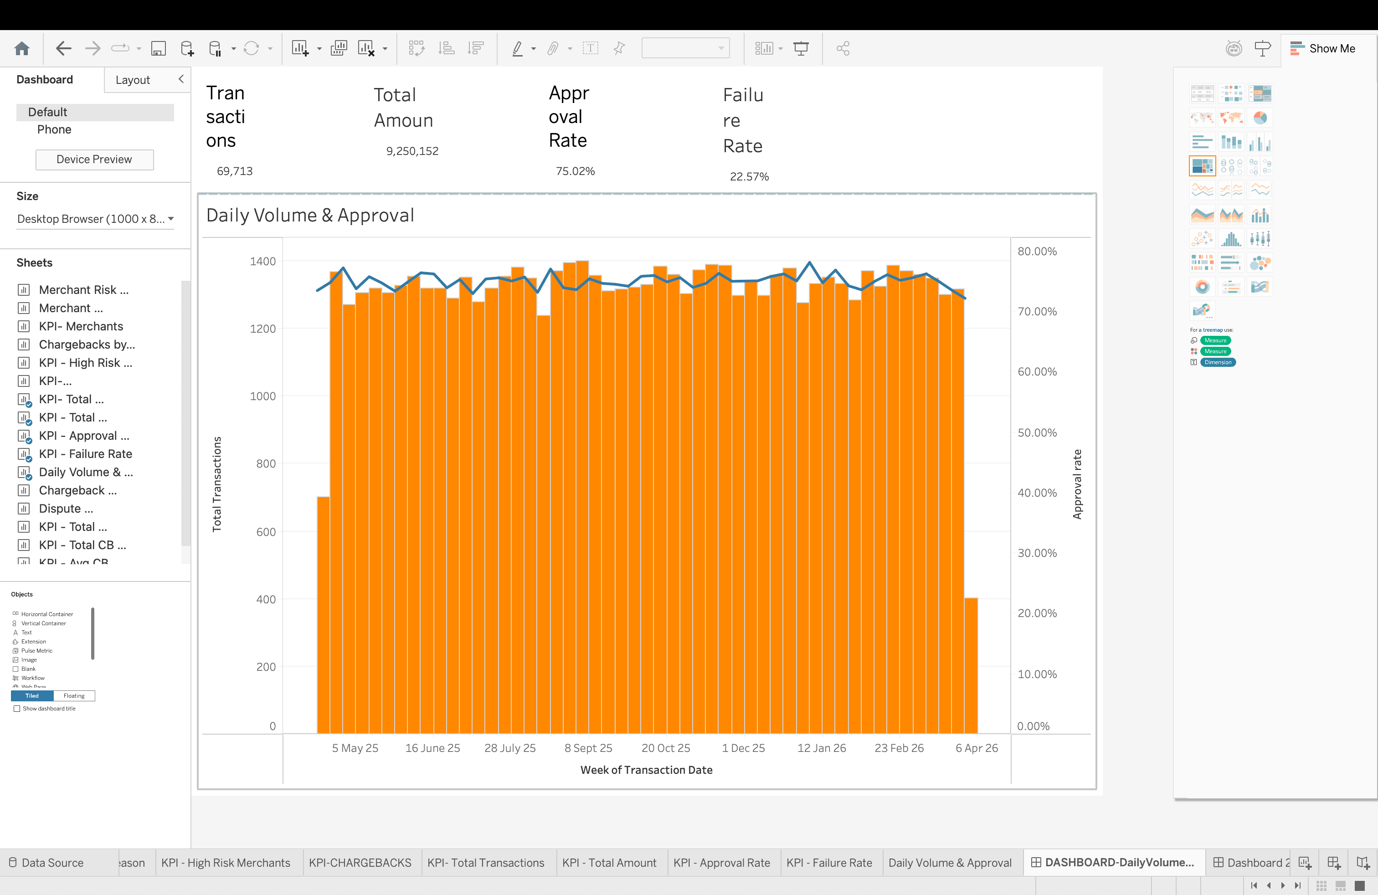Open the clear sheet dropdown arrow

(x=385, y=49)
